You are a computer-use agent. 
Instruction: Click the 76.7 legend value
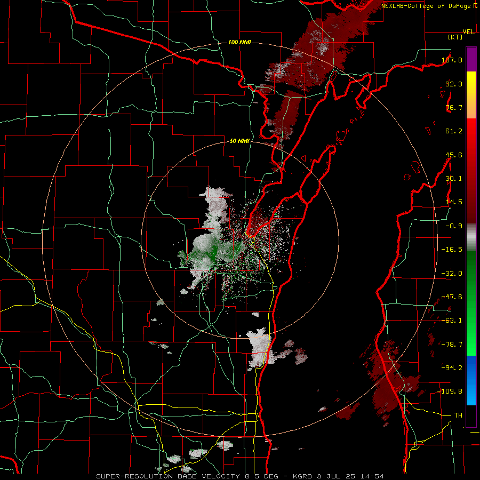(x=454, y=107)
